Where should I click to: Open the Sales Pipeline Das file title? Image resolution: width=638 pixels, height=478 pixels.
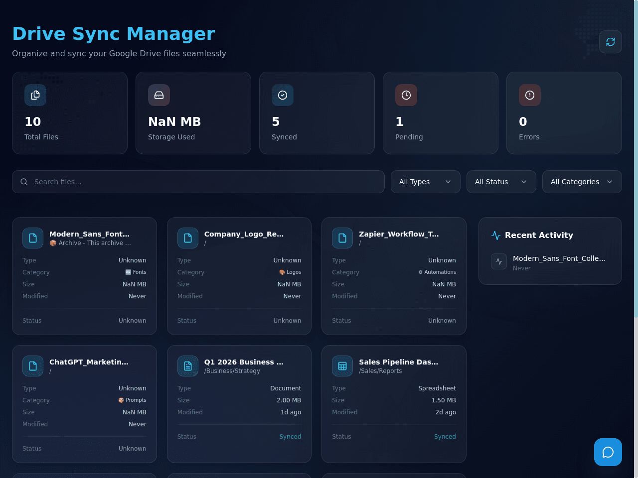399,362
